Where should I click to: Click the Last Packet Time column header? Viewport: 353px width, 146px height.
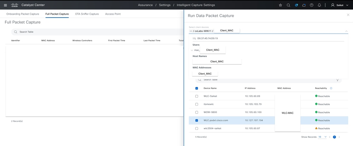coord(152,40)
